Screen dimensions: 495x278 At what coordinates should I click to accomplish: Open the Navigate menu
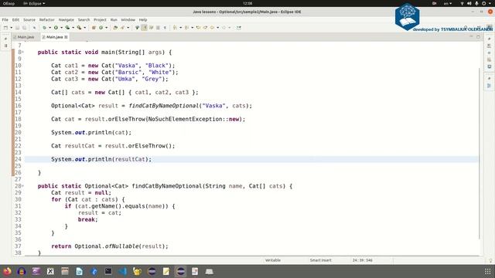coord(67,19)
